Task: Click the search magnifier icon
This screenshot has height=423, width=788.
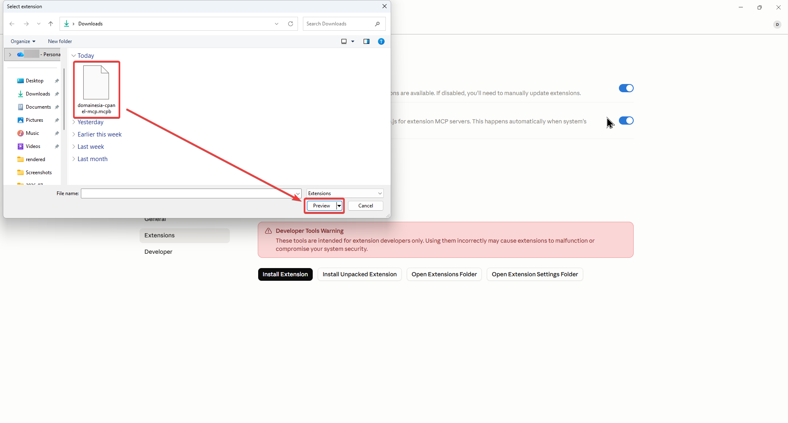Action: [377, 24]
